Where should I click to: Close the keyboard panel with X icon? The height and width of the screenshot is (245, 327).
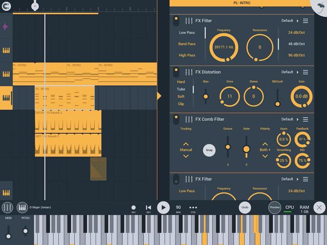click(320, 207)
